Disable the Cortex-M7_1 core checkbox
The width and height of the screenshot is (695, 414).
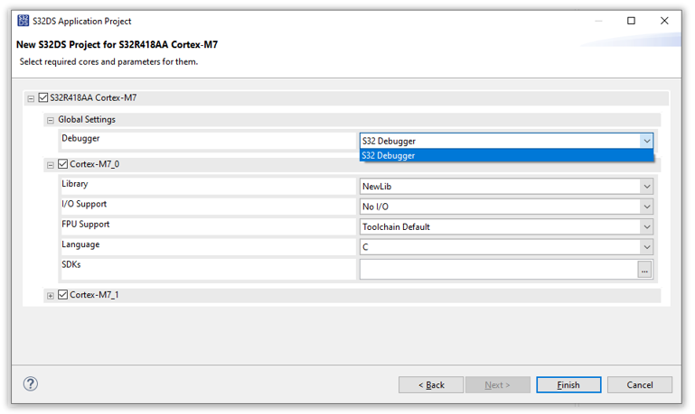point(62,295)
